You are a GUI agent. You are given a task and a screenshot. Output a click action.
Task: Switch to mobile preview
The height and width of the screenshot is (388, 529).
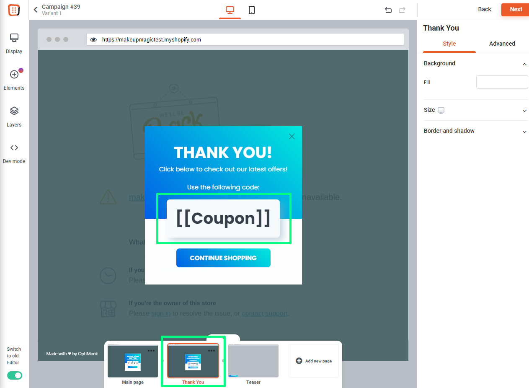252,10
